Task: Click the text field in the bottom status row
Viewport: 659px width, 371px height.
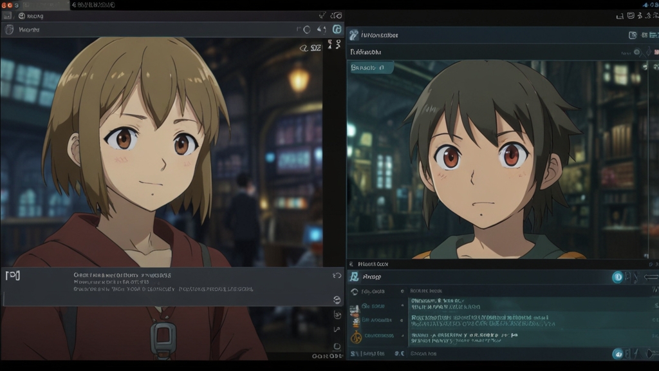Action: [508, 354]
